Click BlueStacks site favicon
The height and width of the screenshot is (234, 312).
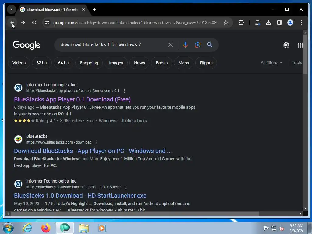coord(18,139)
